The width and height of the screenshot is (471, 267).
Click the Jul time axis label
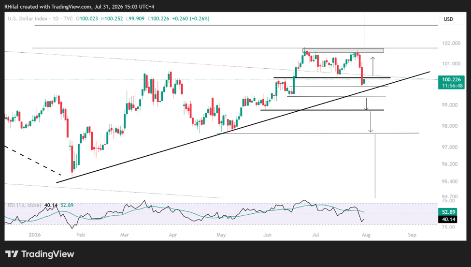pos(315,235)
